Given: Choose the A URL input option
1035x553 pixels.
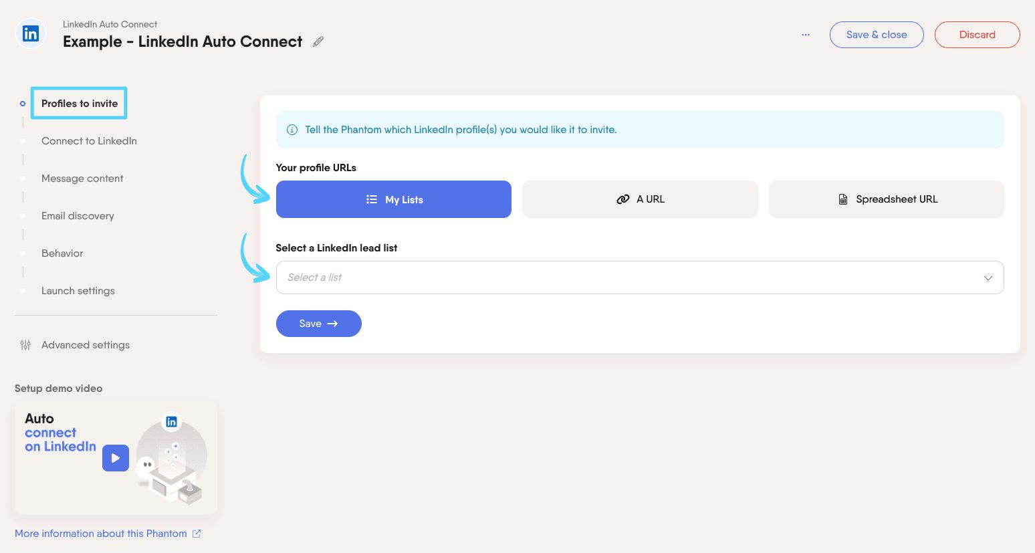Looking at the screenshot, I should click(x=640, y=199).
